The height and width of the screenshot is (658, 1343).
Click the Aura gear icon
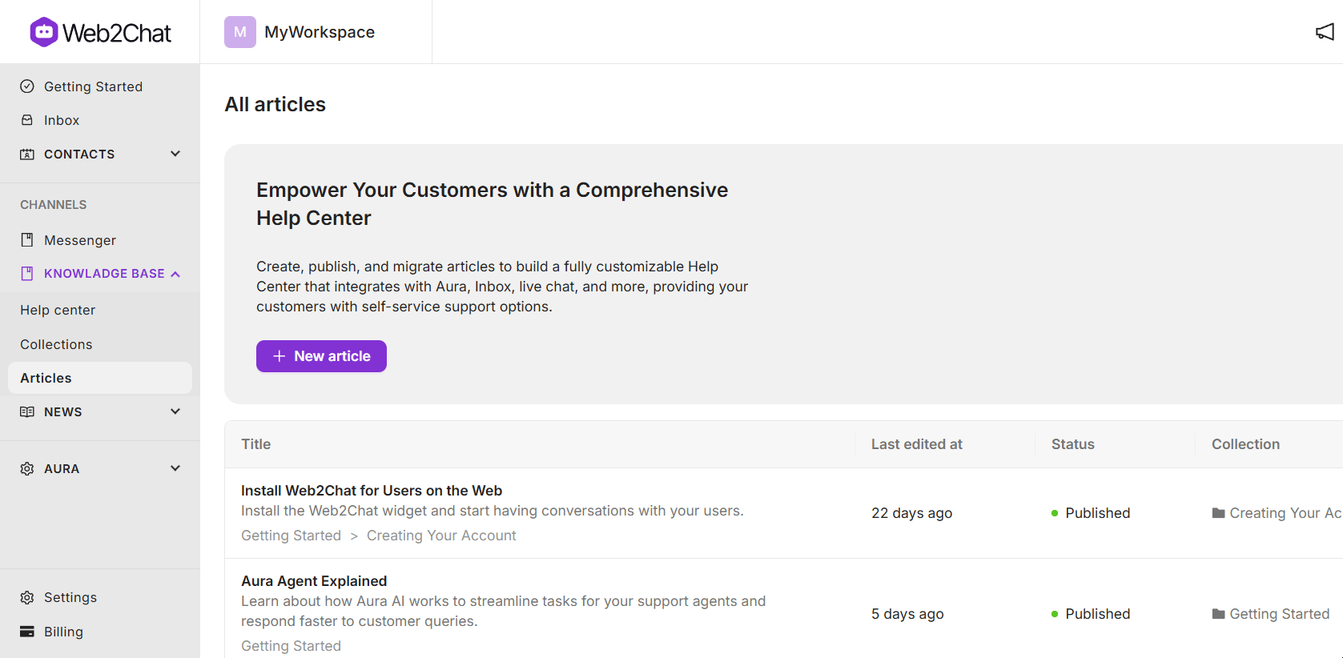(x=27, y=468)
